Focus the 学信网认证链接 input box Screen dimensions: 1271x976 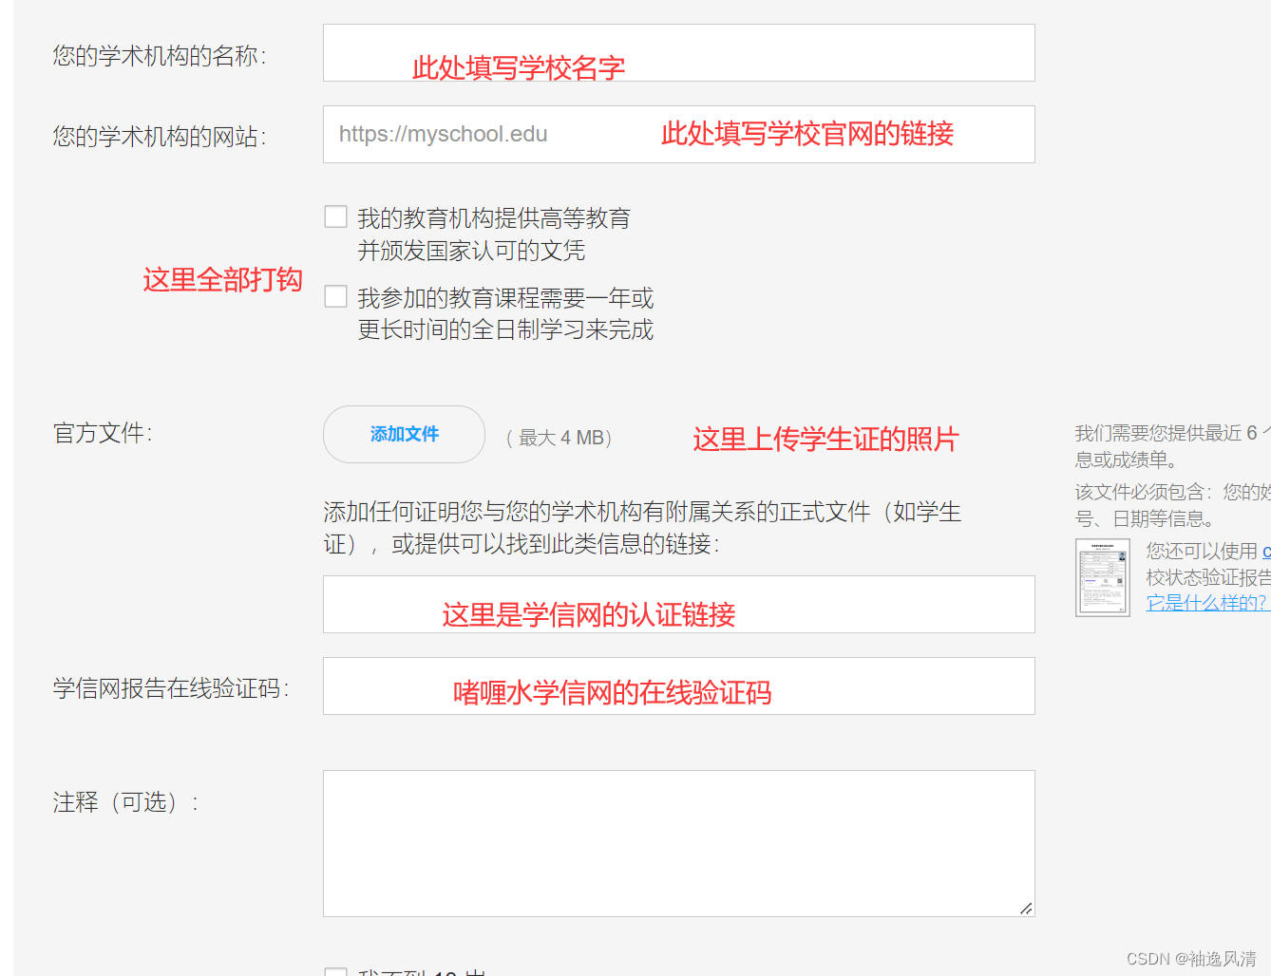pyautogui.click(x=678, y=604)
